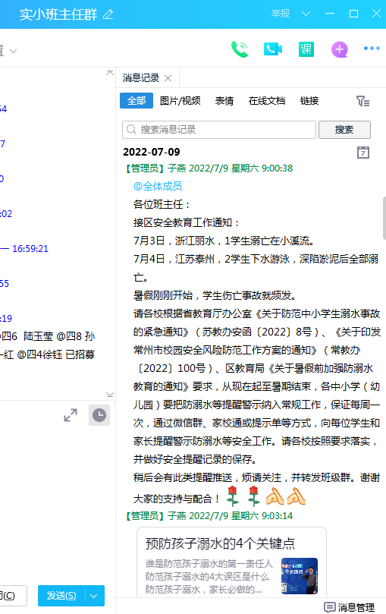Open the dropdown chevron next to 举报
This screenshot has width=386, height=614.
click(x=306, y=14)
